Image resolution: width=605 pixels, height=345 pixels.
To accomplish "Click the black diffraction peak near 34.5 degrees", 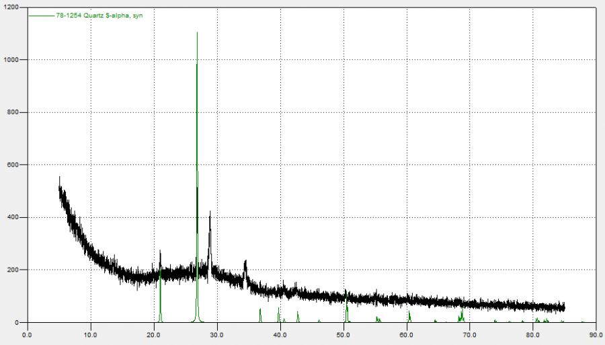I will click(x=245, y=272).
